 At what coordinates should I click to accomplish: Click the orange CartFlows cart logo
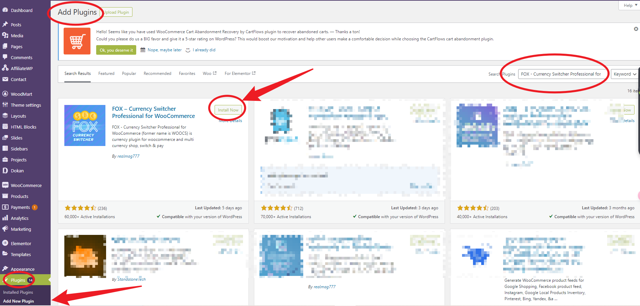pos(77,41)
